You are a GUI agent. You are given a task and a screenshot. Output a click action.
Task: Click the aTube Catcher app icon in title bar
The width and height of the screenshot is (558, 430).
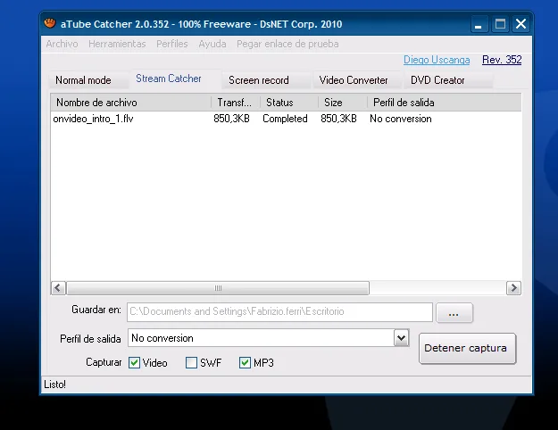(x=50, y=23)
